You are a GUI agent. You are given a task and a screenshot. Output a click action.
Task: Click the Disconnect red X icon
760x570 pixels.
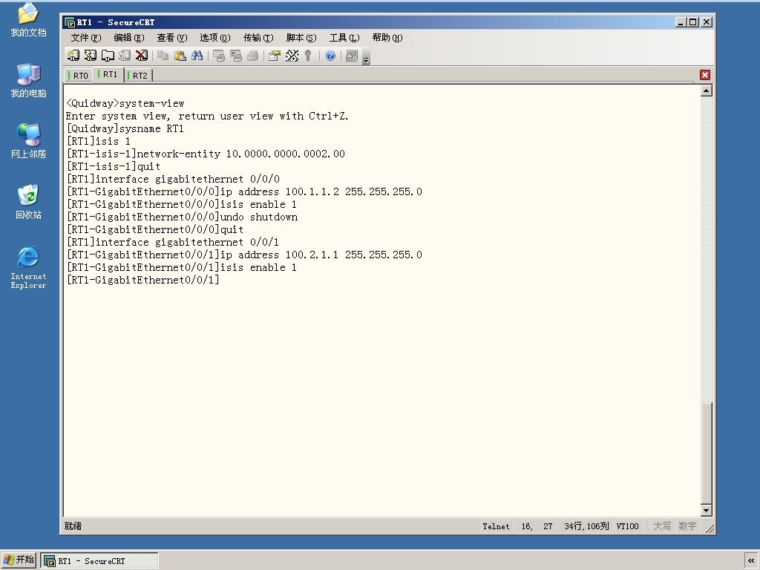[x=142, y=56]
